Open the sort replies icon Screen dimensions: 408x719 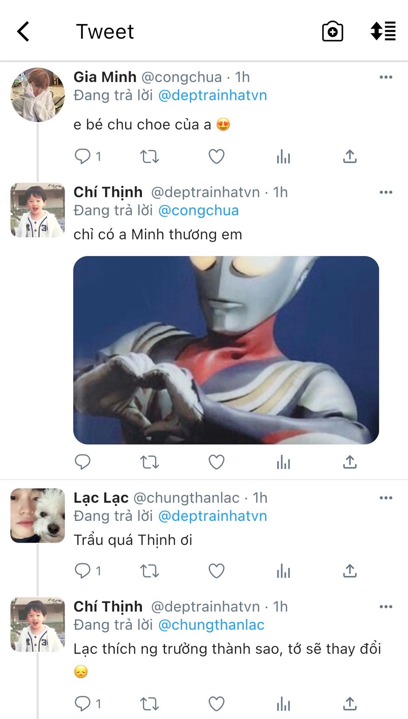point(383,31)
